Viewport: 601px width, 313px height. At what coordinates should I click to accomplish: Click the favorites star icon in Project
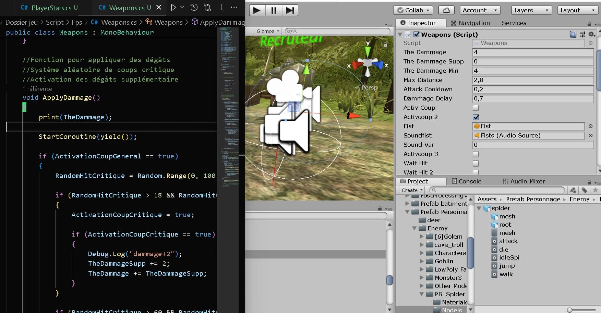(596, 190)
